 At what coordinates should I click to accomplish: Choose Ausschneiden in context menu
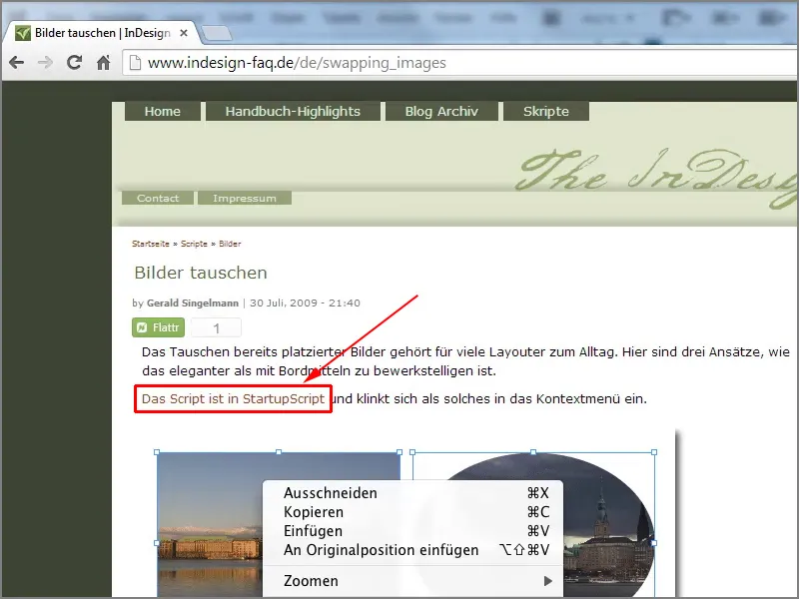click(412, 493)
